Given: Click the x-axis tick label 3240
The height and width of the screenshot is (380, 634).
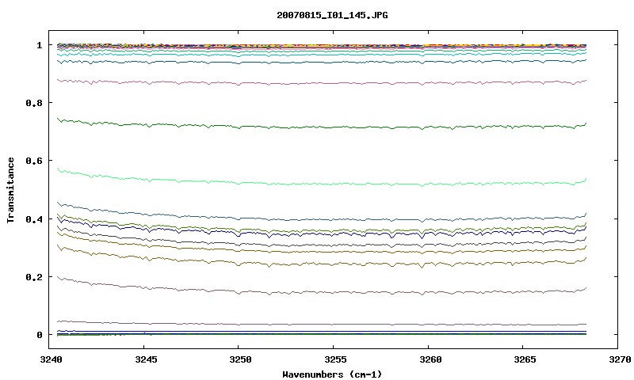Looking at the screenshot, I should (x=51, y=359).
